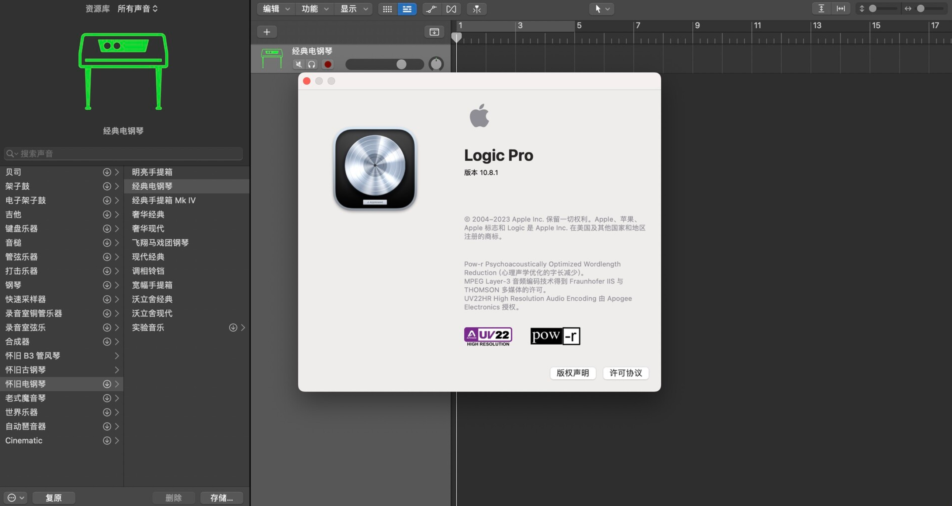Expand the 怀旧古钢琴 category chevron
This screenshot has width=952, height=506.
tap(117, 370)
